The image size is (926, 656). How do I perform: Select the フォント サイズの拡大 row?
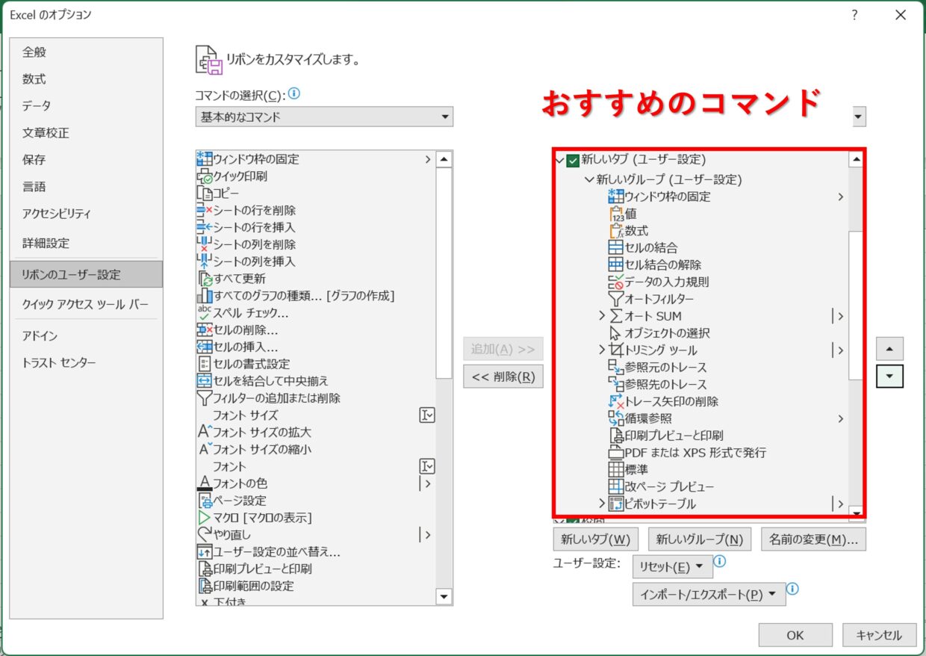coord(316,432)
